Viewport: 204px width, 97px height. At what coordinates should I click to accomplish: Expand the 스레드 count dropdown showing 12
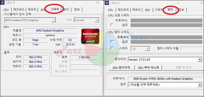click(147, 49)
